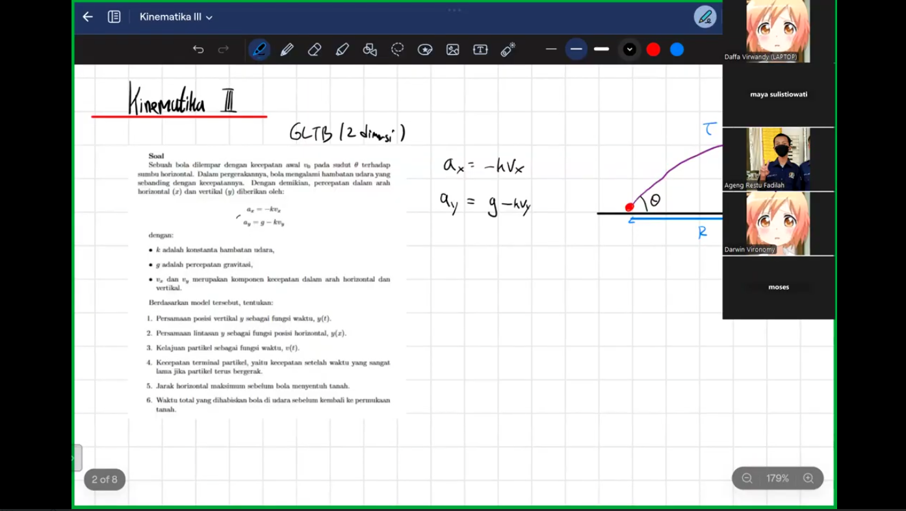Insert an image with image tool
This screenshot has width=906, height=511.
(x=453, y=49)
